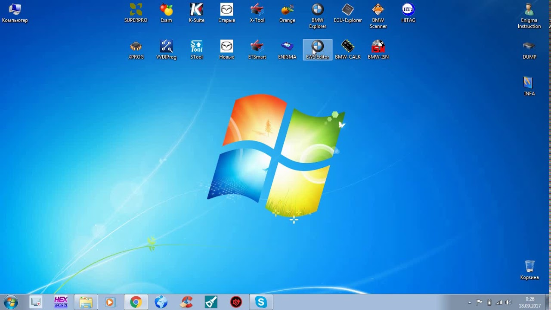Viewport: 551px width, 310px height.
Task: Show hidden tray icons arrow
Action: 470,302
